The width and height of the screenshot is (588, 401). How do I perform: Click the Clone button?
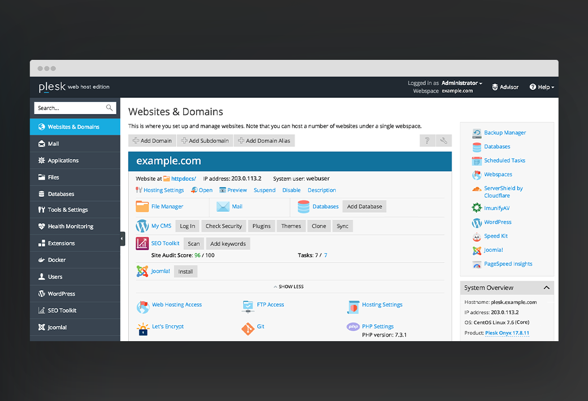tap(319, 226)
